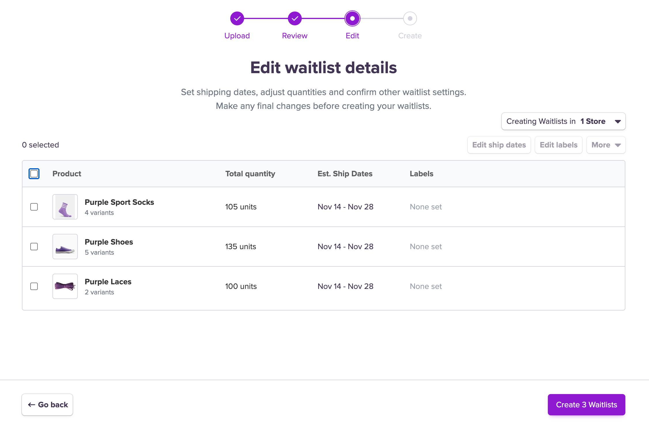Open the Creating Waitlists in 1 Store dropdown
Screen dimensions: 649x424
pyautogui.click(x=563, y=121)
